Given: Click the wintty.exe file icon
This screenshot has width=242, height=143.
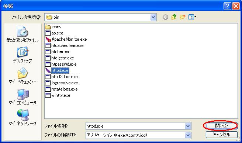Looking at the screenshot, I should tap(48, 95).
